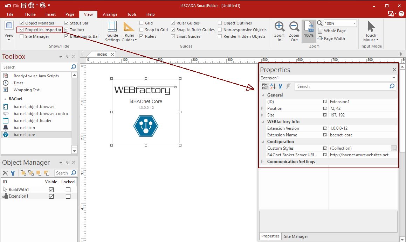Switch to the Site Manager bottom tab

click(296, 236)
